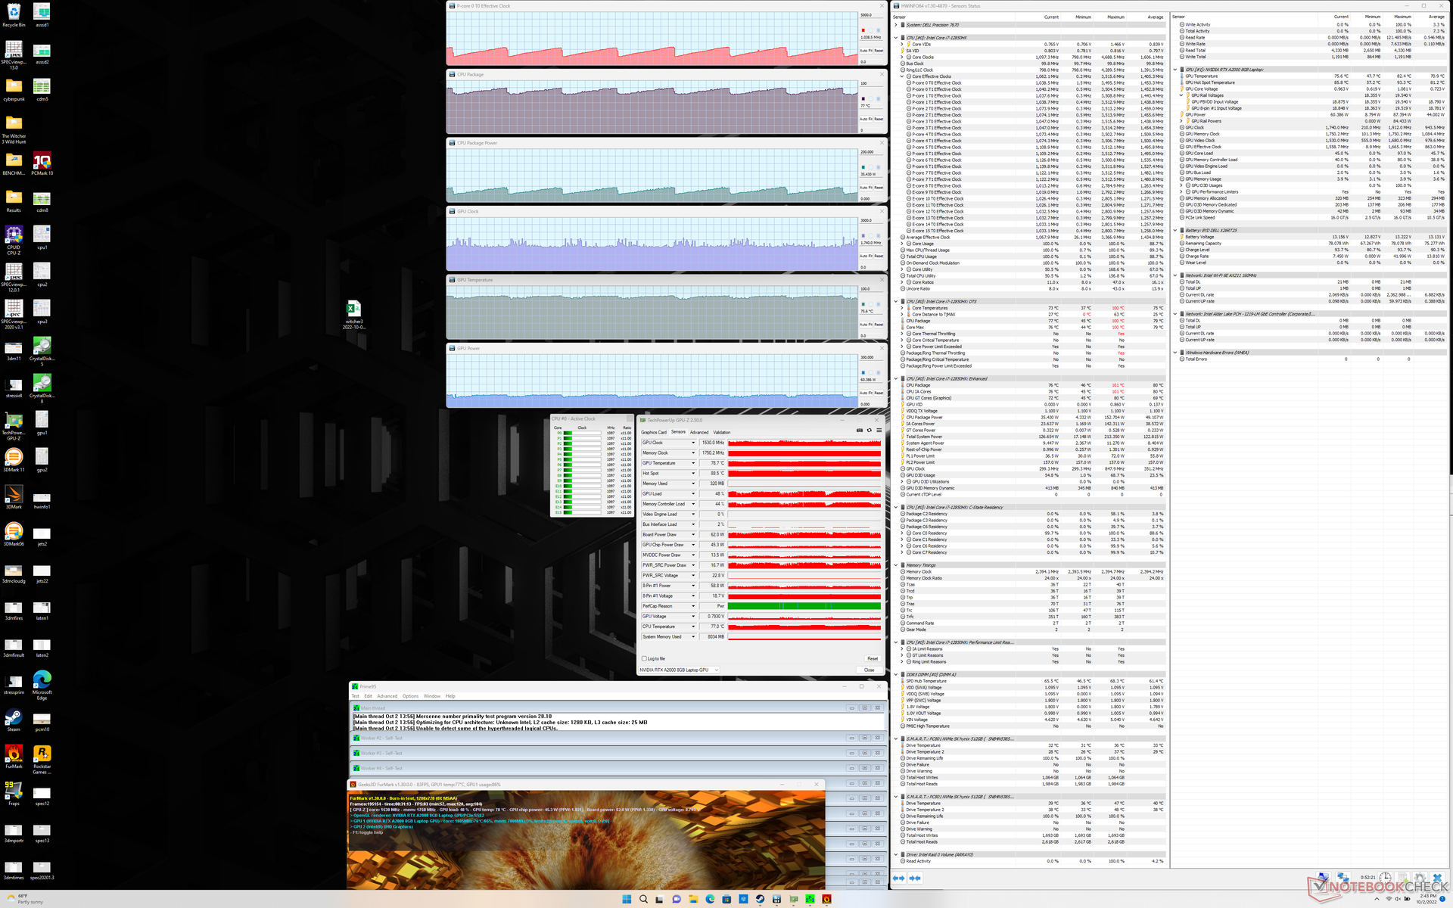Click the GPU-Z screenshot camera icon
1453x908 pixels.
click(x=859, y=430)
